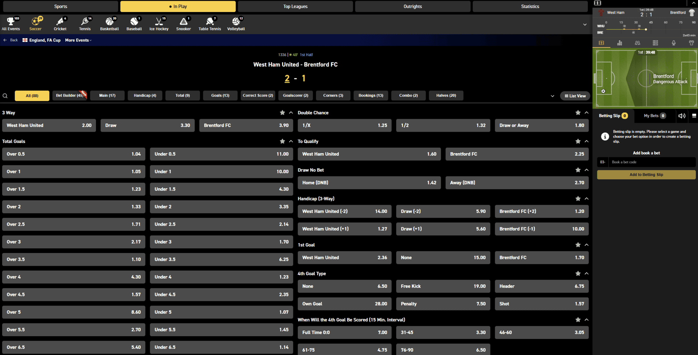Favorite the To Qualify market star

pyautogui.click(x=578, y=141)
